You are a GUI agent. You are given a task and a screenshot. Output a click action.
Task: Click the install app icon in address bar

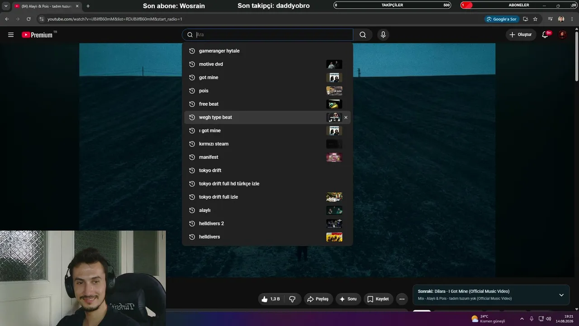coord(525,19)
